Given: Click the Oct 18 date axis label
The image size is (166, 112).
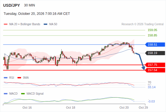Looking at the screenshot, I should 71,108.
